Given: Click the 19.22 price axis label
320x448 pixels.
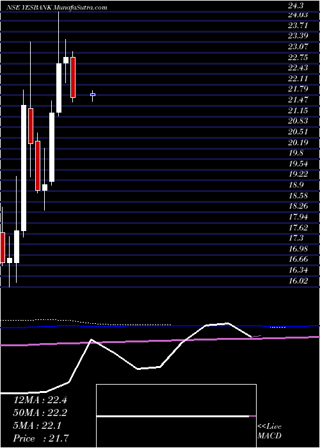Looking at the screenshot, I should pos(298,174).
